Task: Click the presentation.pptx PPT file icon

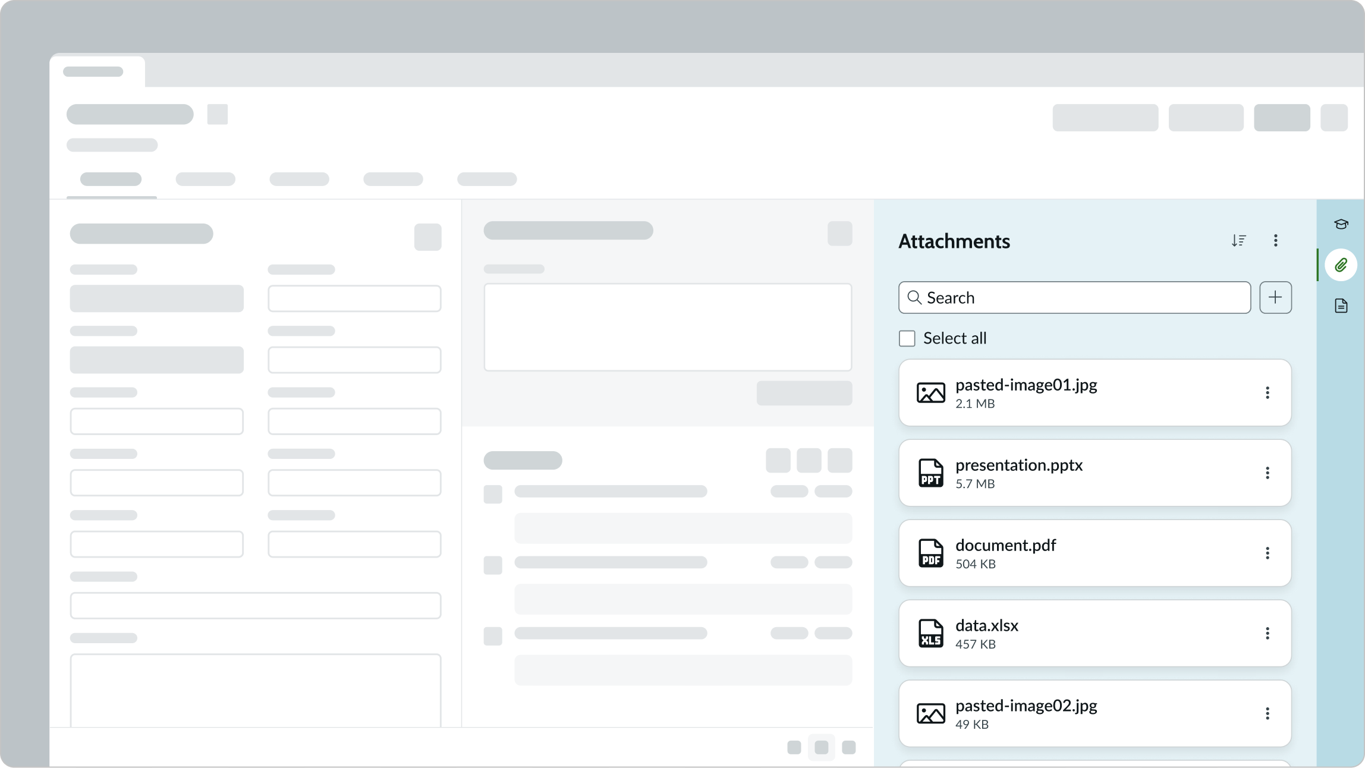Action: point(930,473)
